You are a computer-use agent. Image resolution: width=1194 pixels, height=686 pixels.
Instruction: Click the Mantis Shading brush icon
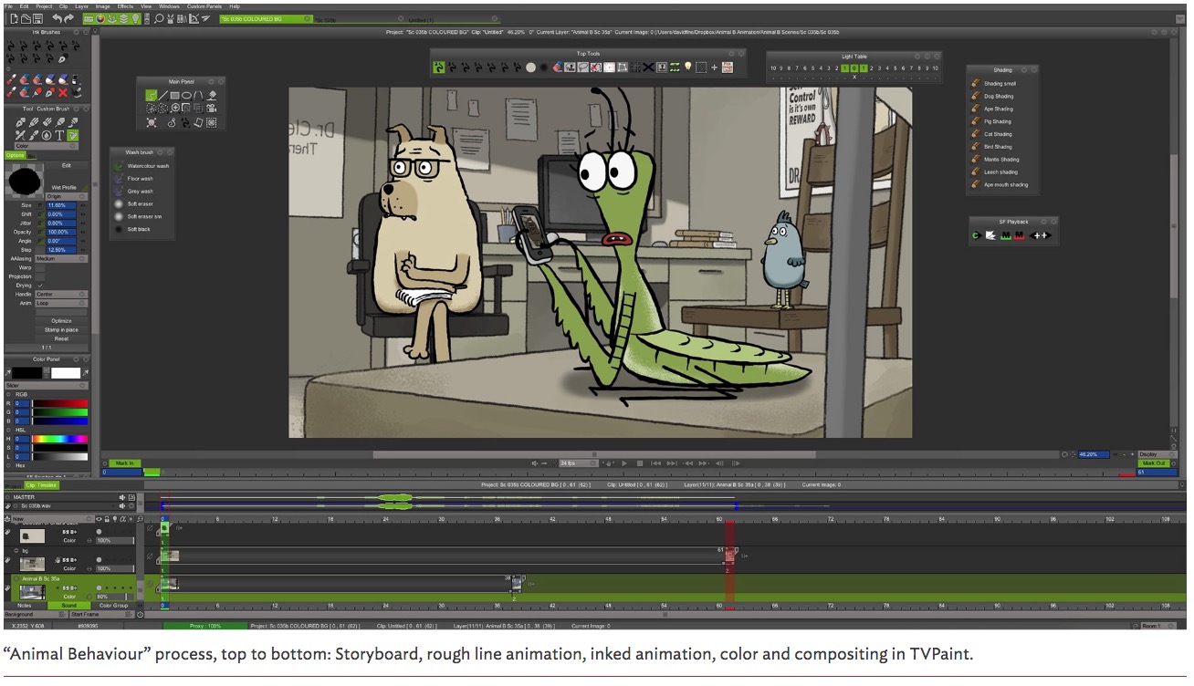976,159
